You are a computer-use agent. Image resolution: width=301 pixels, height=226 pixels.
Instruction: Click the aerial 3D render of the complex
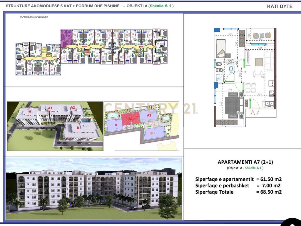click(x=55, y=126)
